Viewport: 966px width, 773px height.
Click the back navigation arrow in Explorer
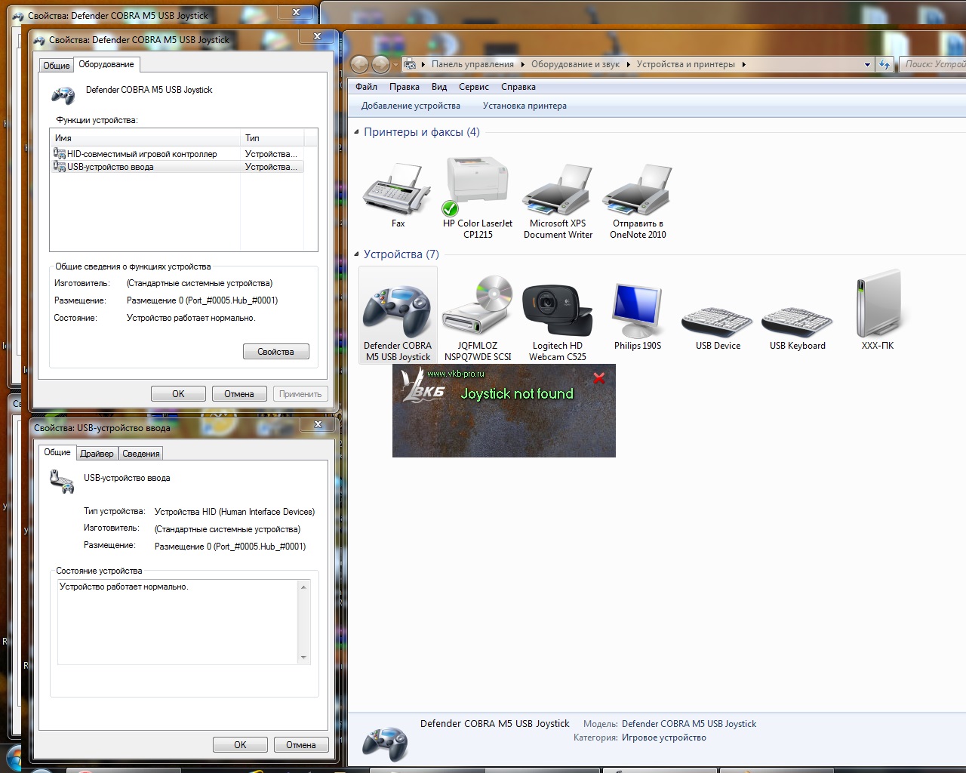pyautogui.click(x=360, y=64)
